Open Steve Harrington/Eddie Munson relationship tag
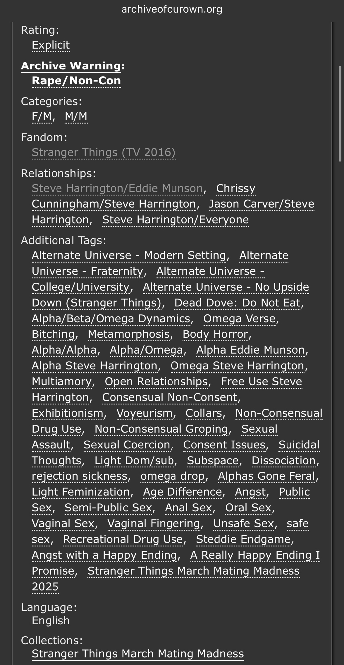The width and height of the screenshot is (344, 665). 117,188
